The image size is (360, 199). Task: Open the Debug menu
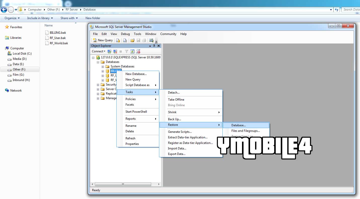tap(125, 34)
